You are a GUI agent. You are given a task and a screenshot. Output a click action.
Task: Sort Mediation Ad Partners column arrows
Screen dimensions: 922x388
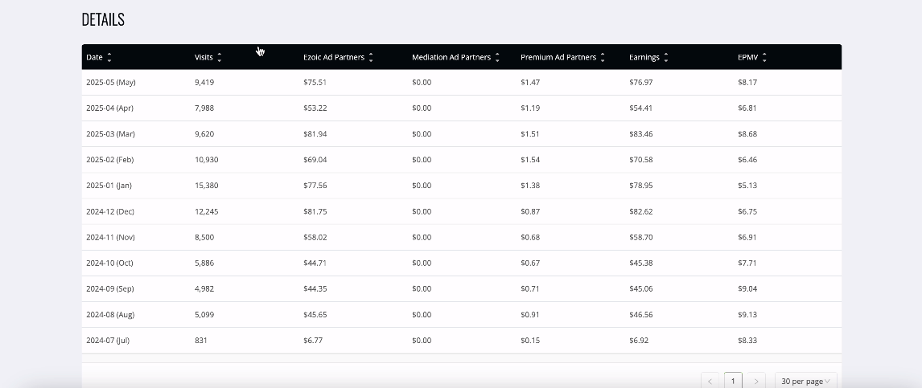(x=497, y=58)
